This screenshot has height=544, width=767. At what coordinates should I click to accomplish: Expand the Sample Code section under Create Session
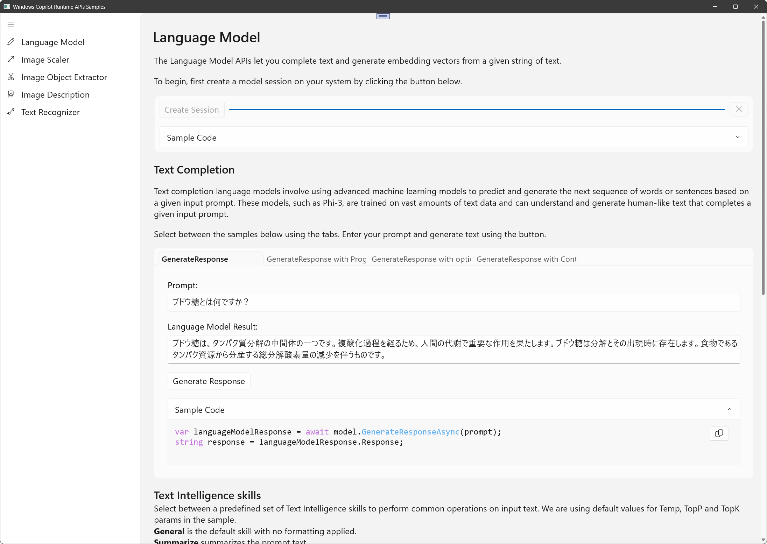(738, 137)
